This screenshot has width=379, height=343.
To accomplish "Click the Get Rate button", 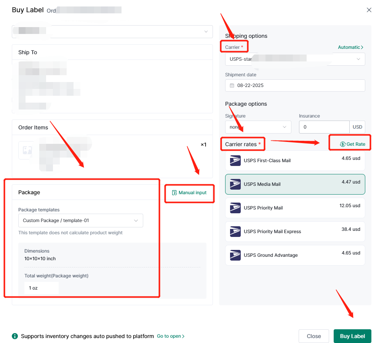I will pos(352,144).
